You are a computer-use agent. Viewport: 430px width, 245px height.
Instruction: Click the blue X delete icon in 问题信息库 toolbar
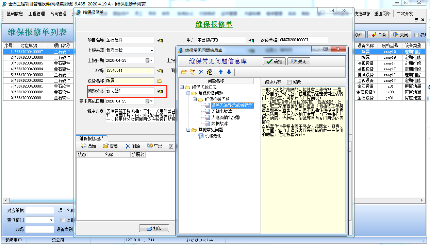201,72
